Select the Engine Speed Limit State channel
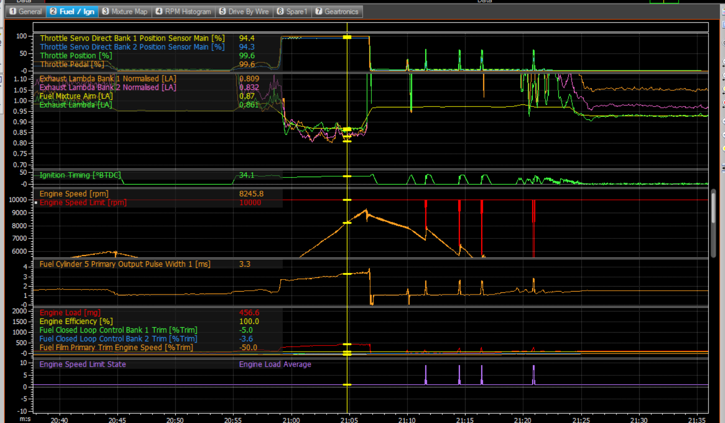Viewport: 725px width, 423px height. coord(82,365)
